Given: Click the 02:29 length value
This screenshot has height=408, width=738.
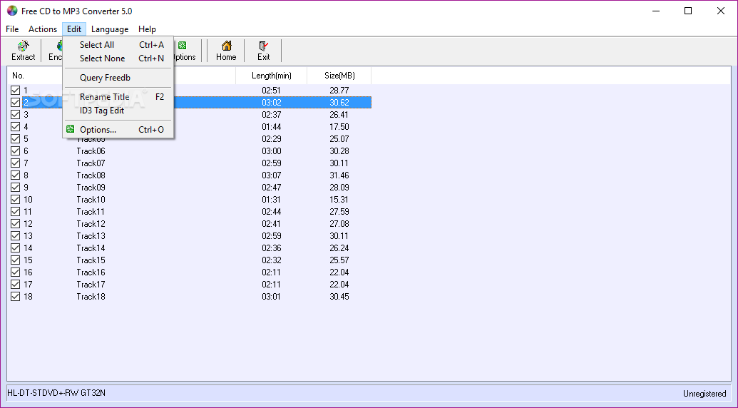Looking at the screenshot, I should [x=272, y=139].
